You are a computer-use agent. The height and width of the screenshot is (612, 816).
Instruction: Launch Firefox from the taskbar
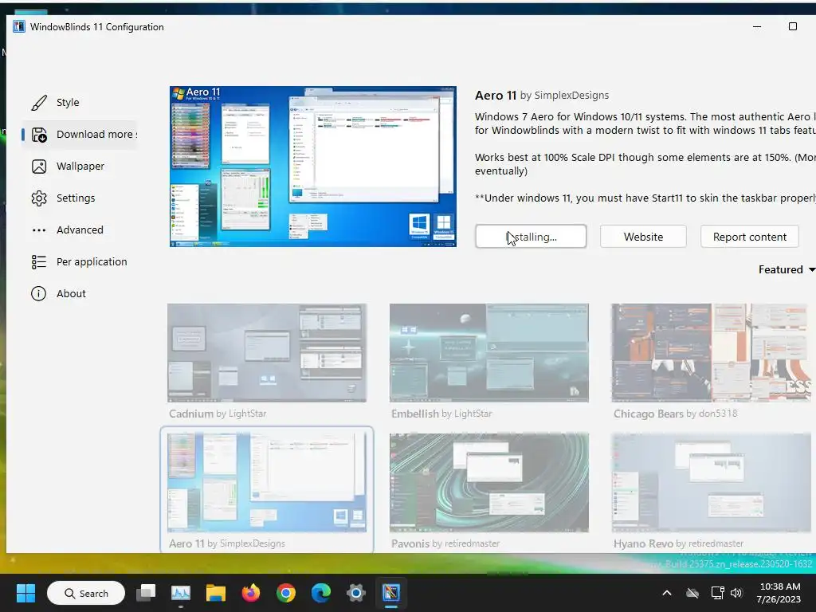[x=251, y=593]
